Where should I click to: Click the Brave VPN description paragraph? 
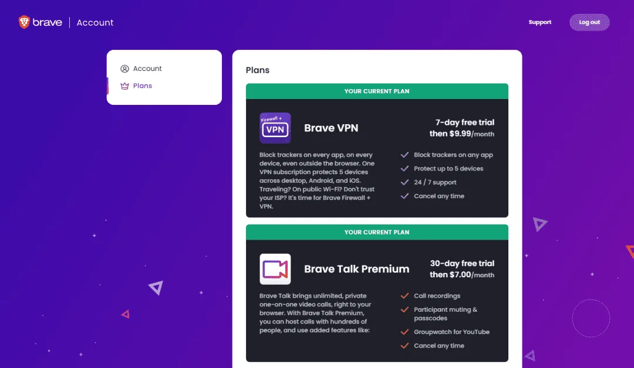click(317, 180)
